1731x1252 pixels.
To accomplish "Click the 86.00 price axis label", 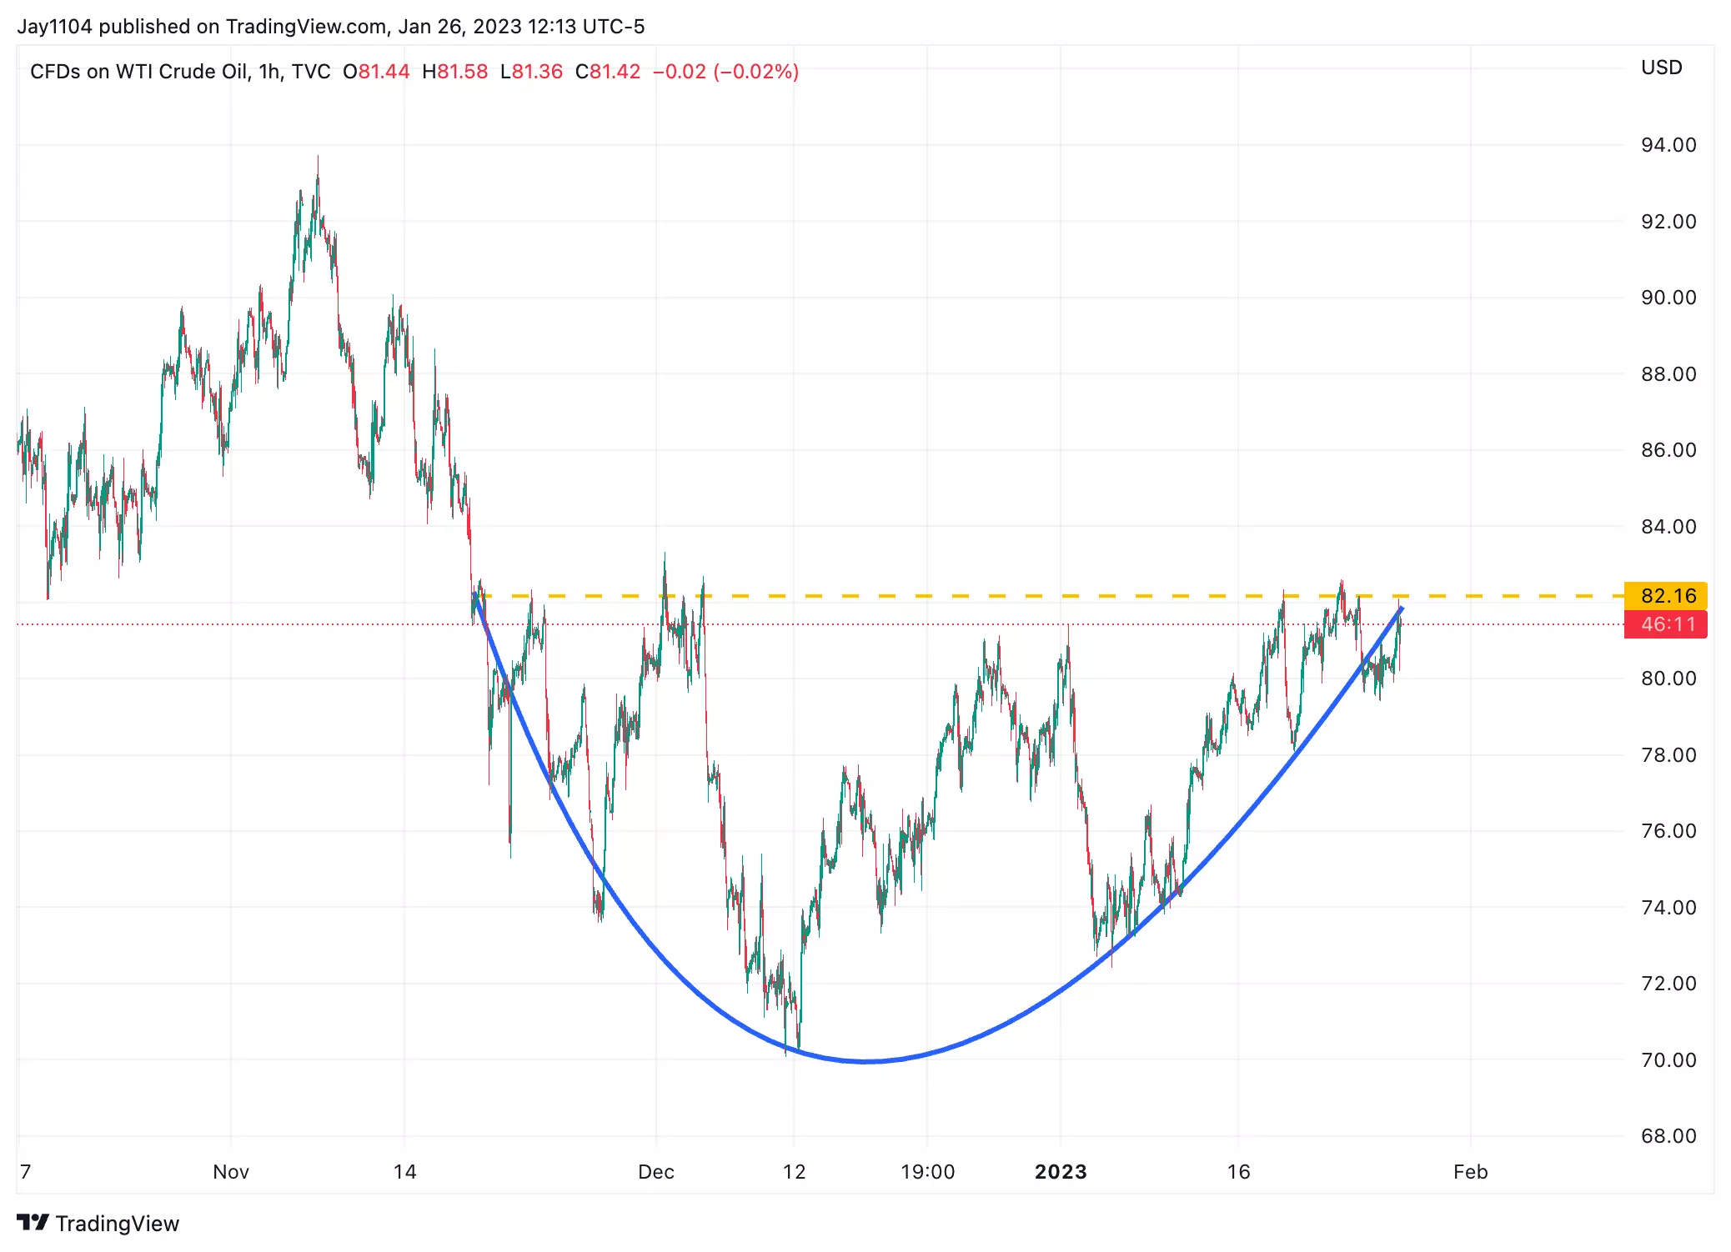I will click(1668, 450).
